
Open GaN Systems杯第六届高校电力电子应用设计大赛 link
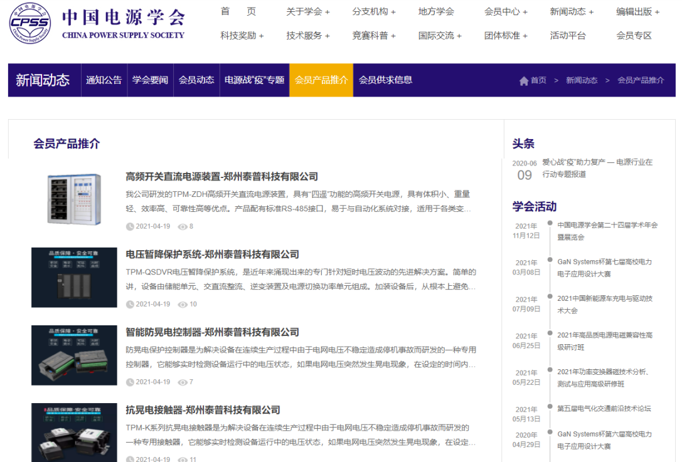[605, 440]
